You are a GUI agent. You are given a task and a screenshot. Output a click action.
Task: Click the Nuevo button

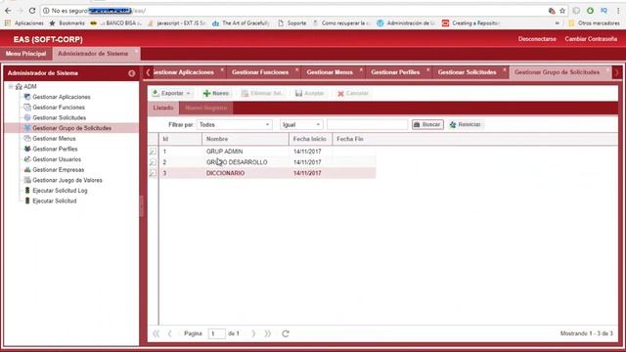tap(216, 94)
